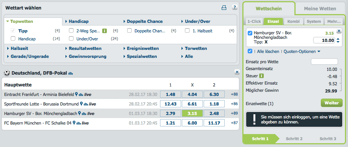Click statistics bars for Hamburger SV match
Image resolution: width=348 pixels, height=147 pixels.
pos(84,113)
